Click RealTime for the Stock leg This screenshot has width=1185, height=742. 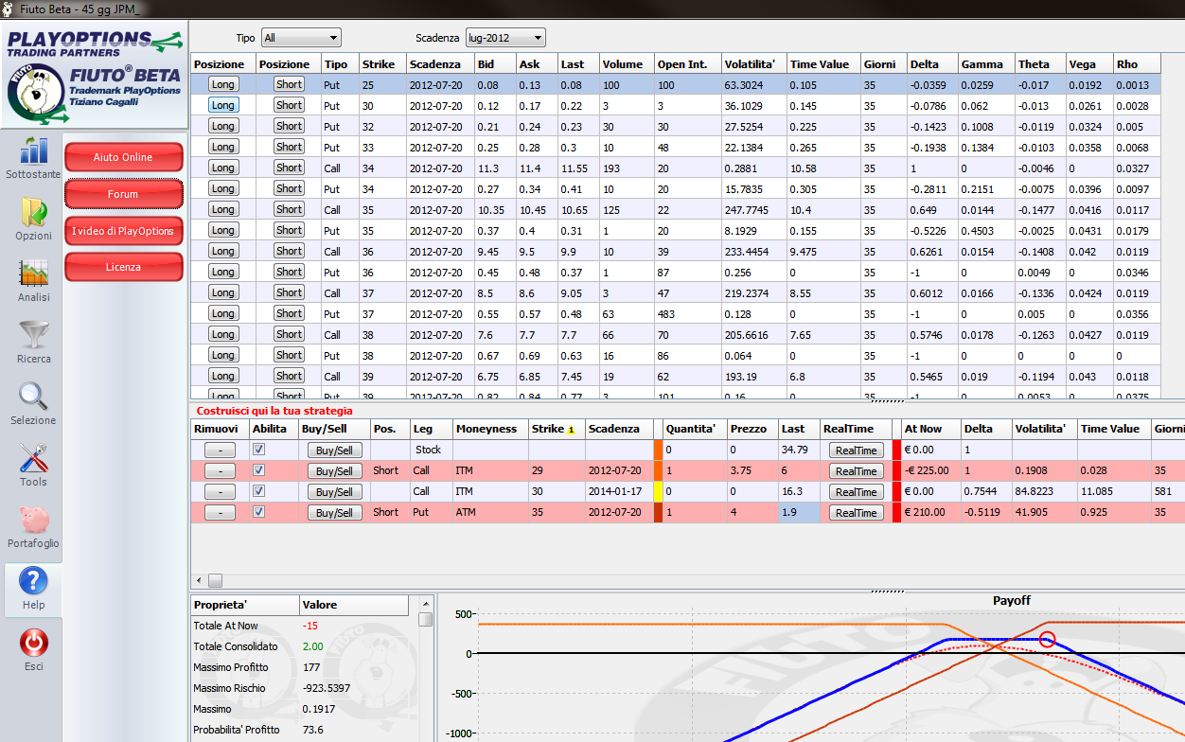point(856,450)
